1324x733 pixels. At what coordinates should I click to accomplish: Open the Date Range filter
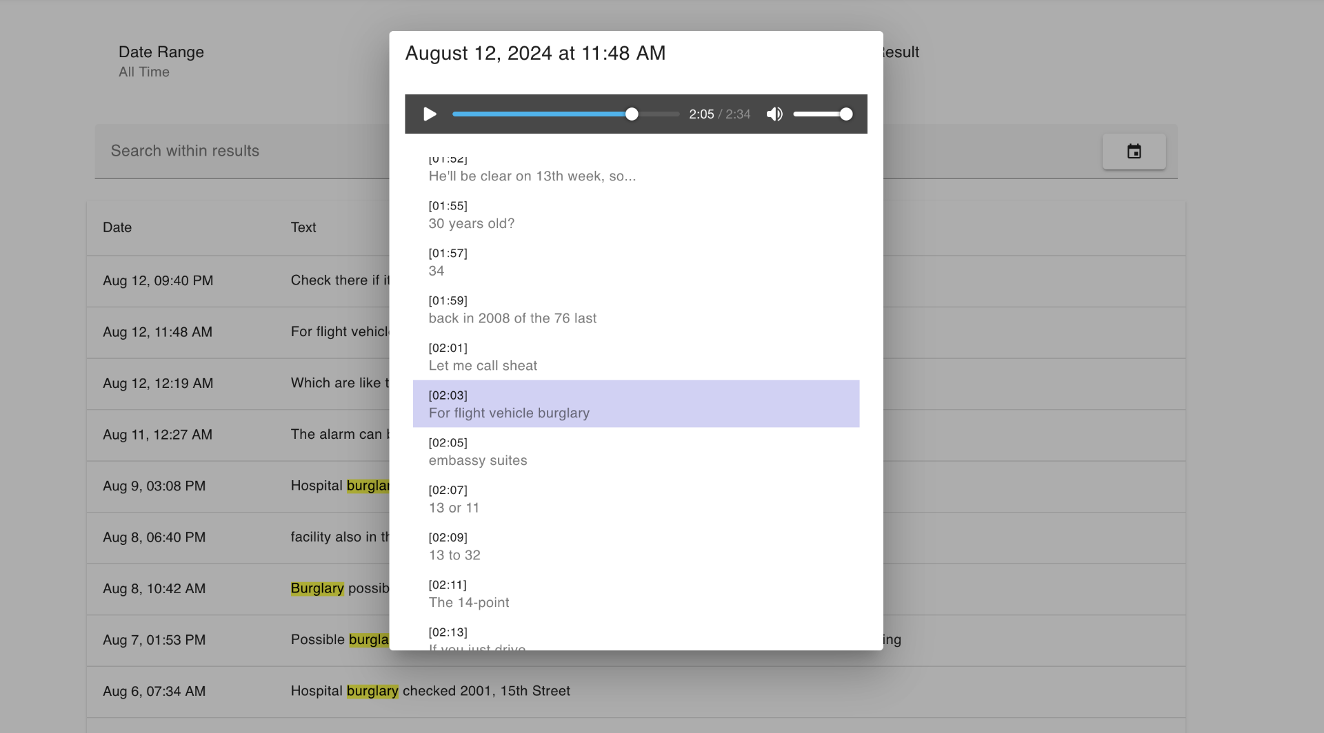pyautogui.click(x=161, y=61)
